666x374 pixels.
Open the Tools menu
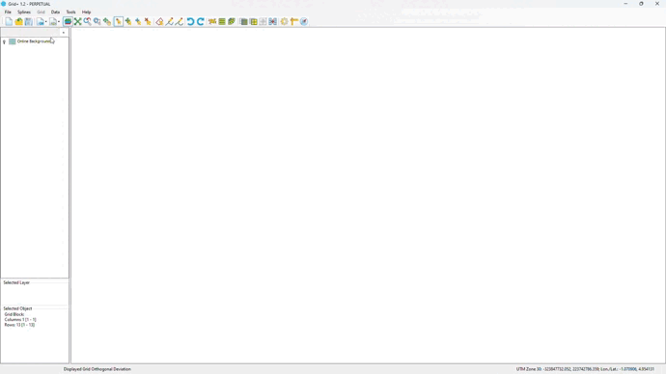click(70, 12)
